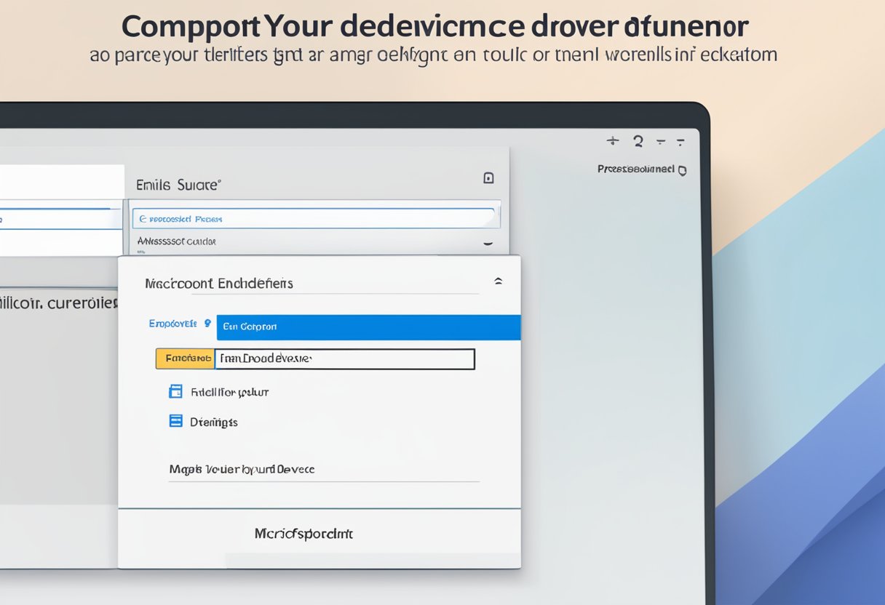This screenshot has width=885, height=605.
Task: Click the blue pin icon beside Eropdovefs
Action: click(207, 324)
